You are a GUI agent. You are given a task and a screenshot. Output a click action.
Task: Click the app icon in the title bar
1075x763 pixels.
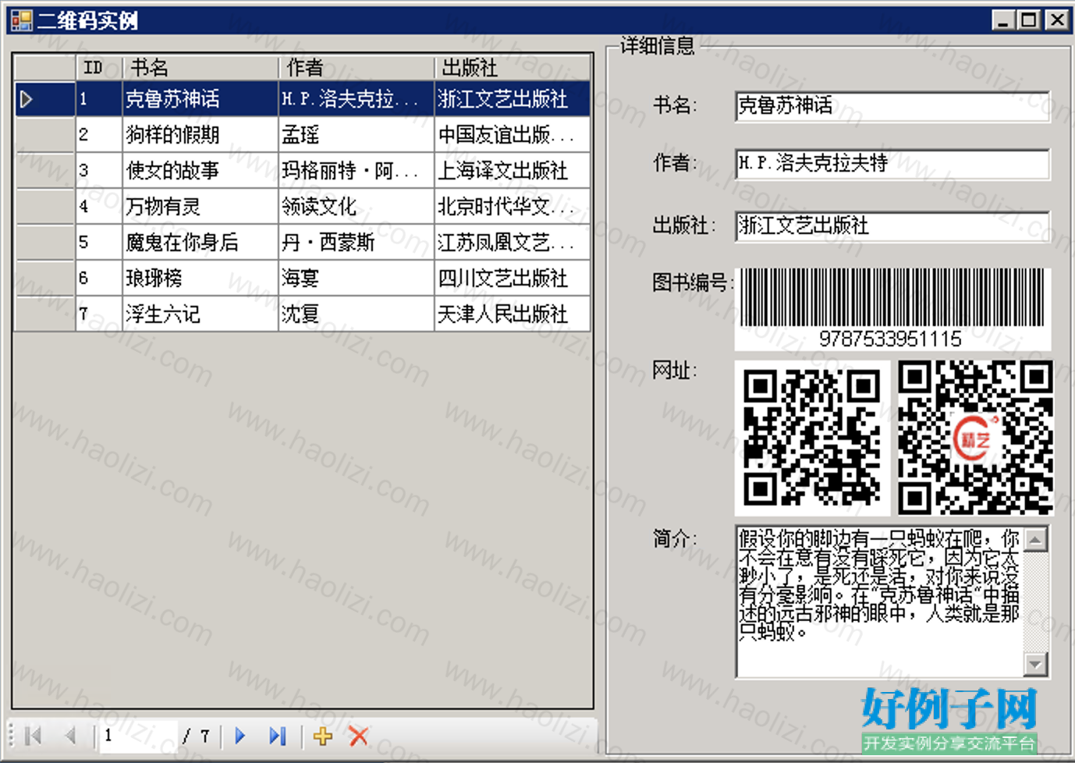tap(21, 20)
